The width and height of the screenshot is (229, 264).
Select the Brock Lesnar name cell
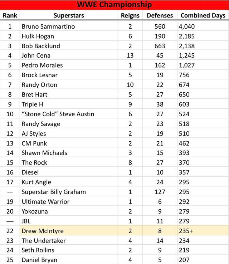tap(39, 75)
